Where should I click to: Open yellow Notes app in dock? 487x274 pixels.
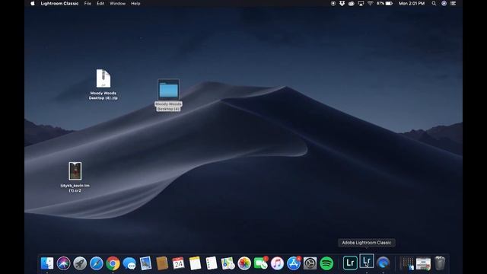click(x=195, y=263)
